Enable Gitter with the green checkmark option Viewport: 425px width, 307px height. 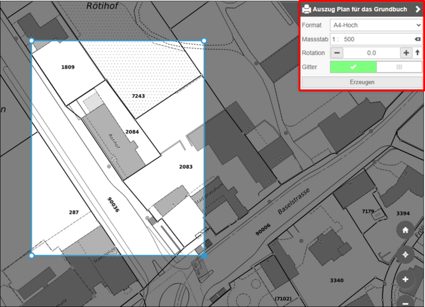(x=353, y=67)
